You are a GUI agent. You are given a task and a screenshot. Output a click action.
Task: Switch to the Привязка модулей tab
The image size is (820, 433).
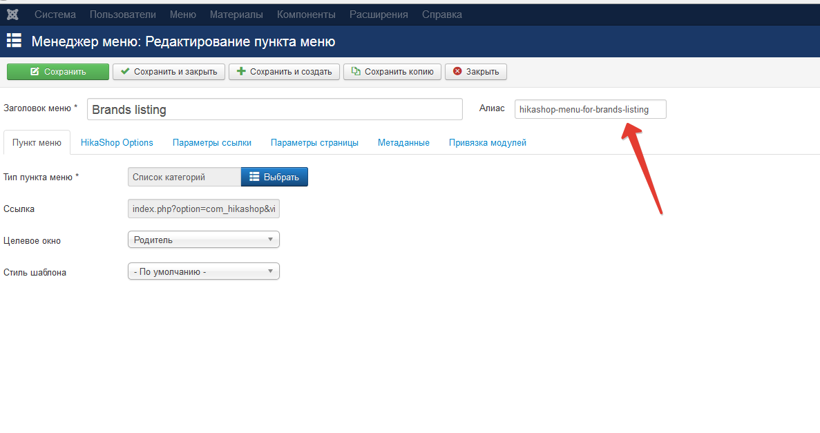[x=488, y=143]
